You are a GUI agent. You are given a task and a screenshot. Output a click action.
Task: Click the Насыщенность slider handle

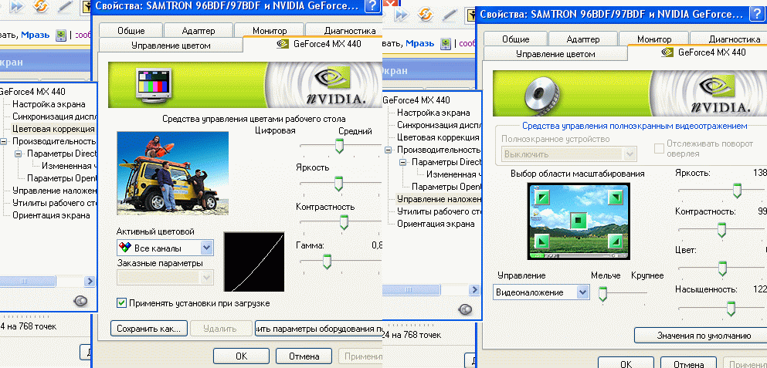click(731, 309)
